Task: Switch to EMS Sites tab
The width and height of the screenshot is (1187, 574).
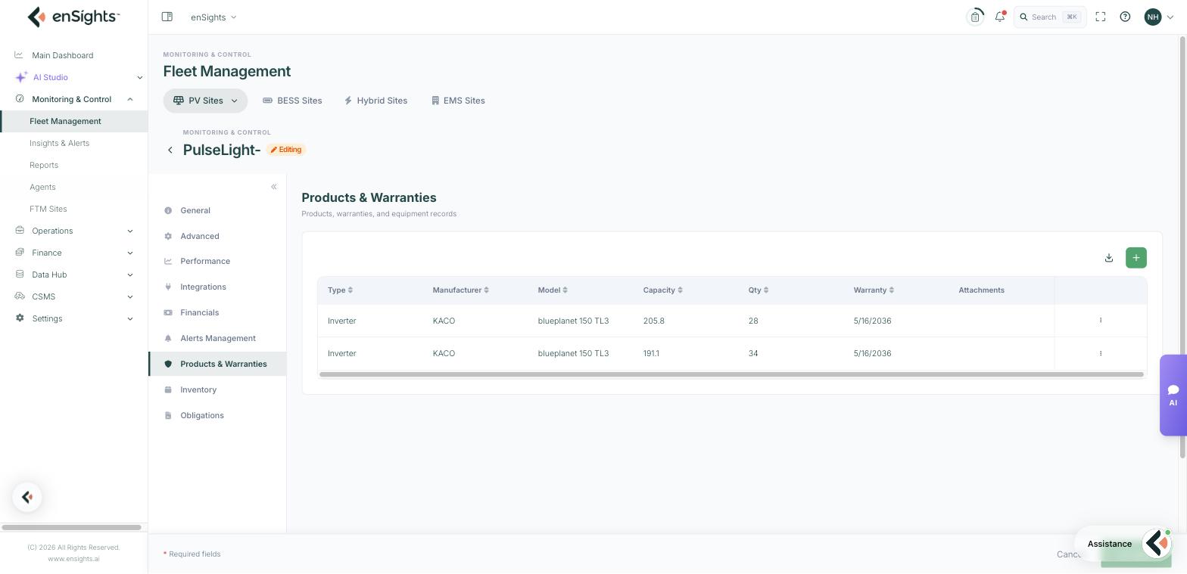Action: pos(458,101)
